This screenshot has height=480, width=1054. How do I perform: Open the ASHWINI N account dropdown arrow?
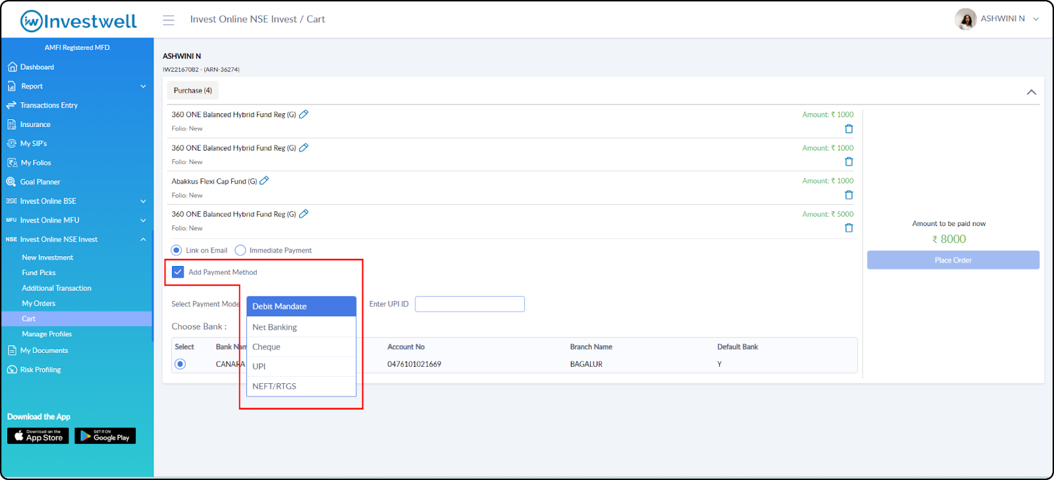coord(1036,19)
